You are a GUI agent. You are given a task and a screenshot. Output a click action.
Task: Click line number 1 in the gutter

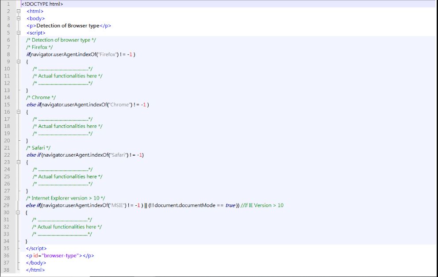[8, 4]
